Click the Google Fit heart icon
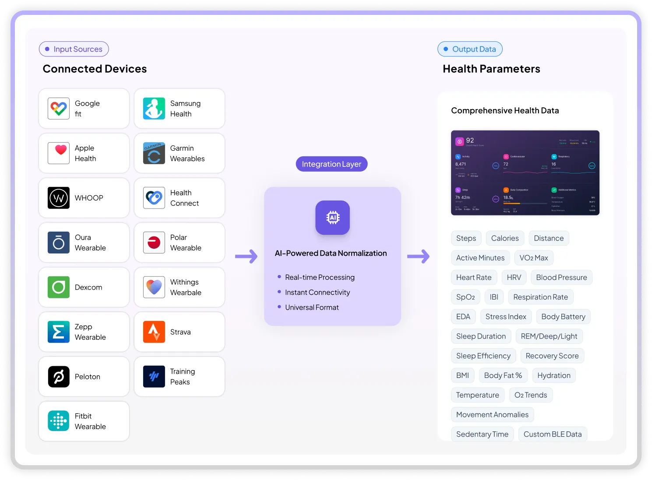This screenshot has height=480, width=652. tap(59, 109)
